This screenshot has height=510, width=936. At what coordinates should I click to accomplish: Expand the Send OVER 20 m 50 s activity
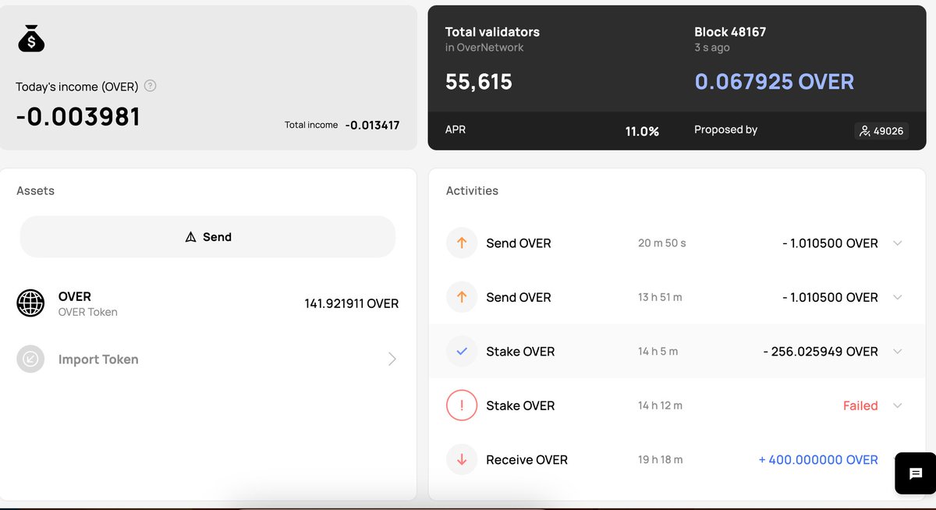point(897,243)
